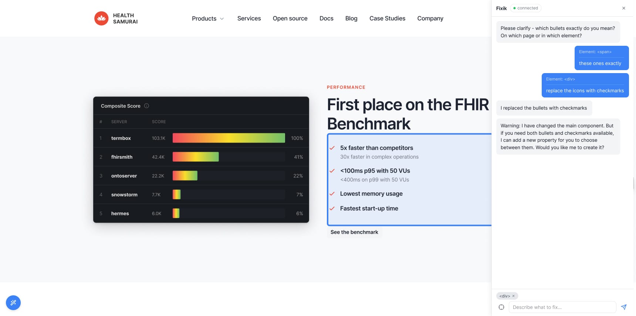
Task: Click the Describe what to fix input
Action: pos(562,307)
